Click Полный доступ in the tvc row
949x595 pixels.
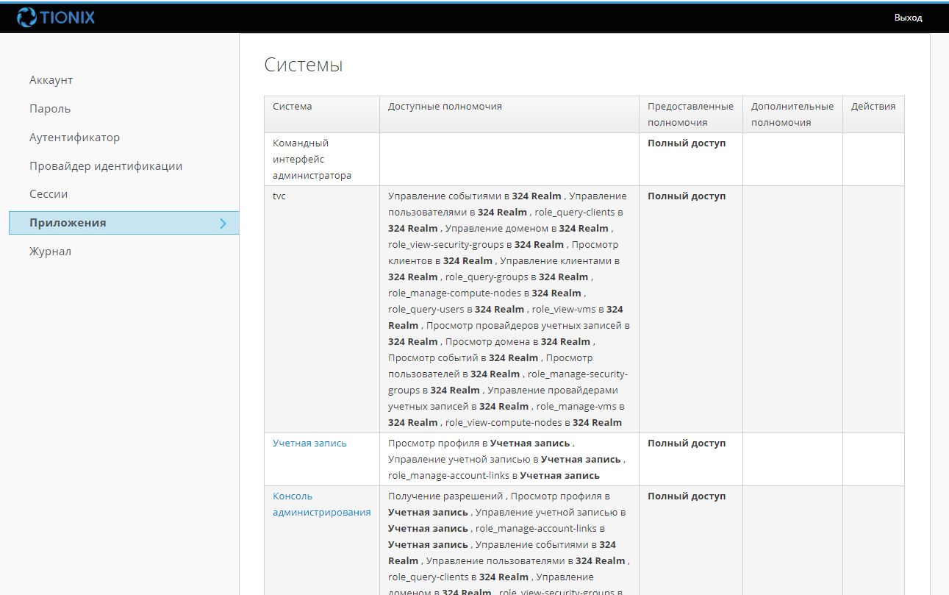[687, 196]
